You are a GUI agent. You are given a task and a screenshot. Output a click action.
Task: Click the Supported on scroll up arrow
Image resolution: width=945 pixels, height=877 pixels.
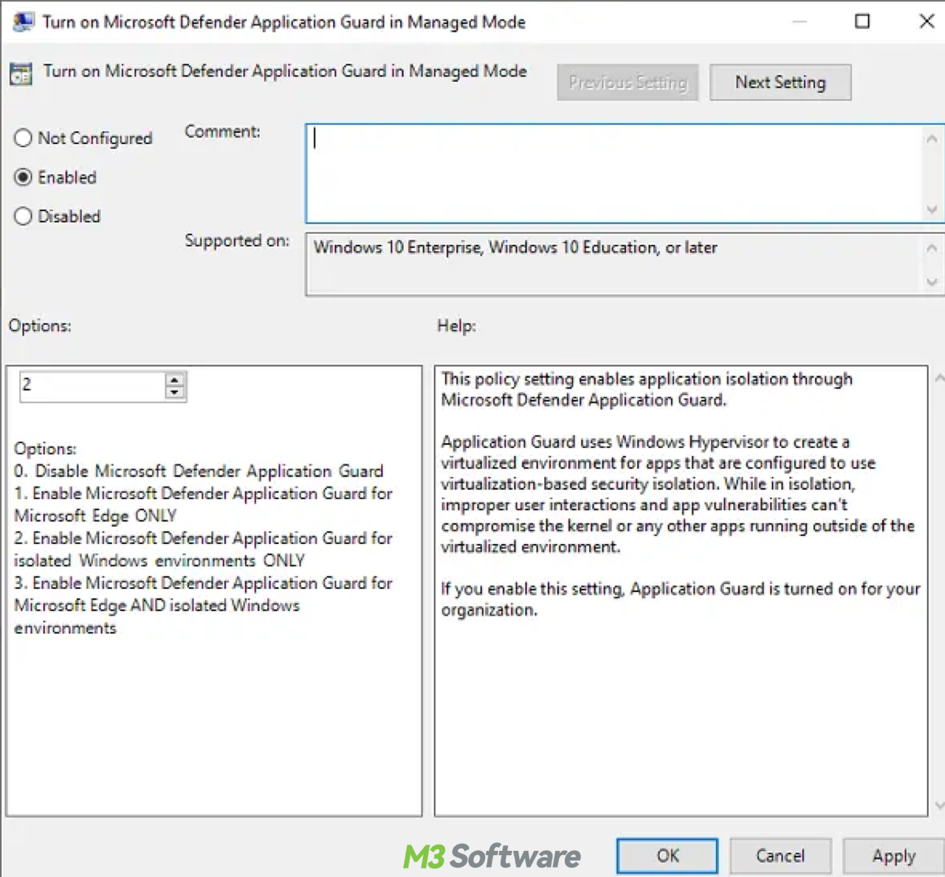coord(932,248)
